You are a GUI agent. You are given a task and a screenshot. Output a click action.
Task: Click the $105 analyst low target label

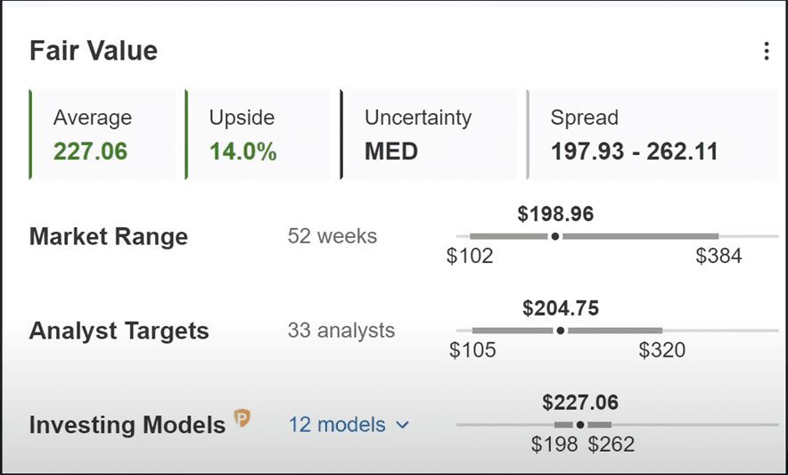tap(472, 350)
